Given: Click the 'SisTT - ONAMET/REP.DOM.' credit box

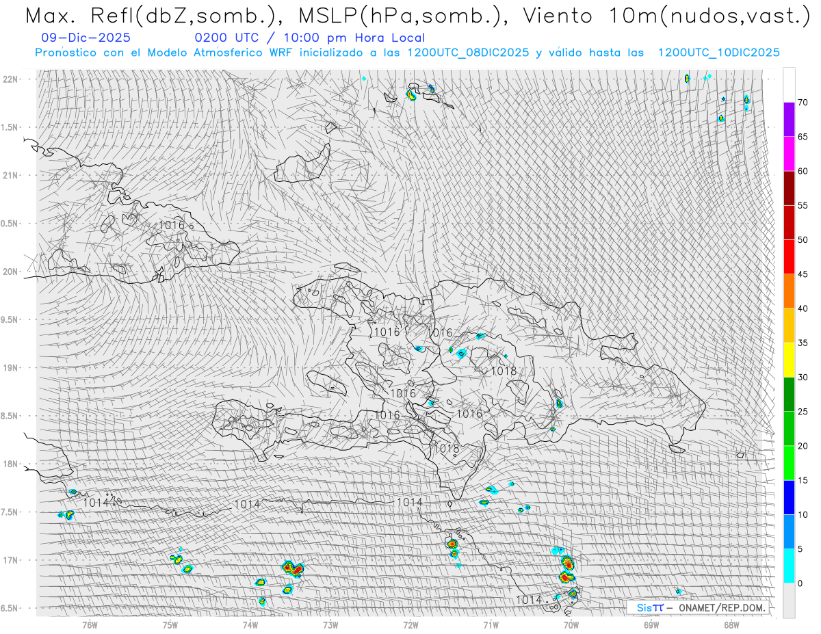Looking at the screenshot, I should (698, 607).
